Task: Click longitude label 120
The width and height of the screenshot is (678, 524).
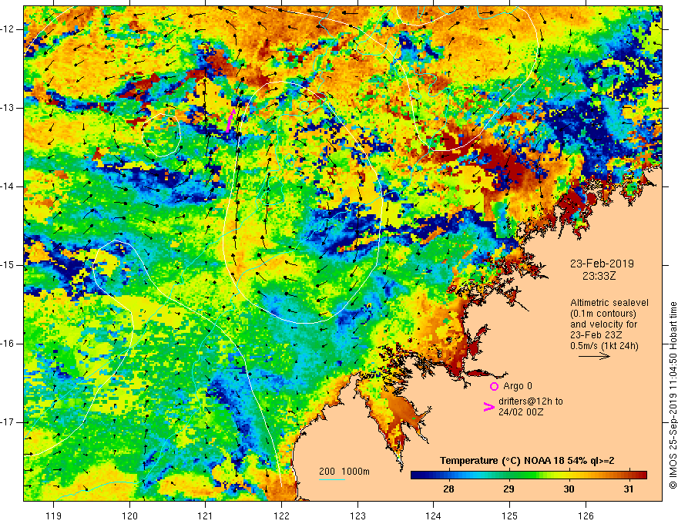Action: click(129, 516)
